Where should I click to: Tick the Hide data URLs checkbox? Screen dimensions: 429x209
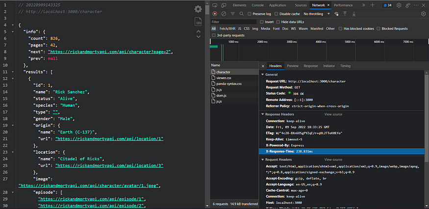coord(278,22)
